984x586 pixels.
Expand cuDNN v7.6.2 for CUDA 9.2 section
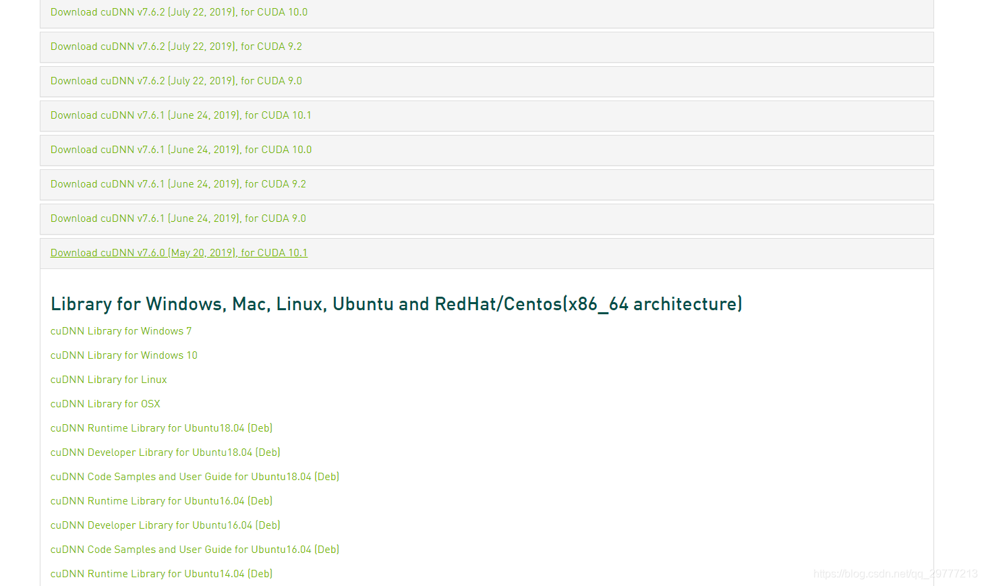click(x=176, y=47)
